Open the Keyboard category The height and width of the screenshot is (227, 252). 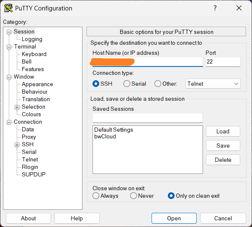click(x=34, y=54)
